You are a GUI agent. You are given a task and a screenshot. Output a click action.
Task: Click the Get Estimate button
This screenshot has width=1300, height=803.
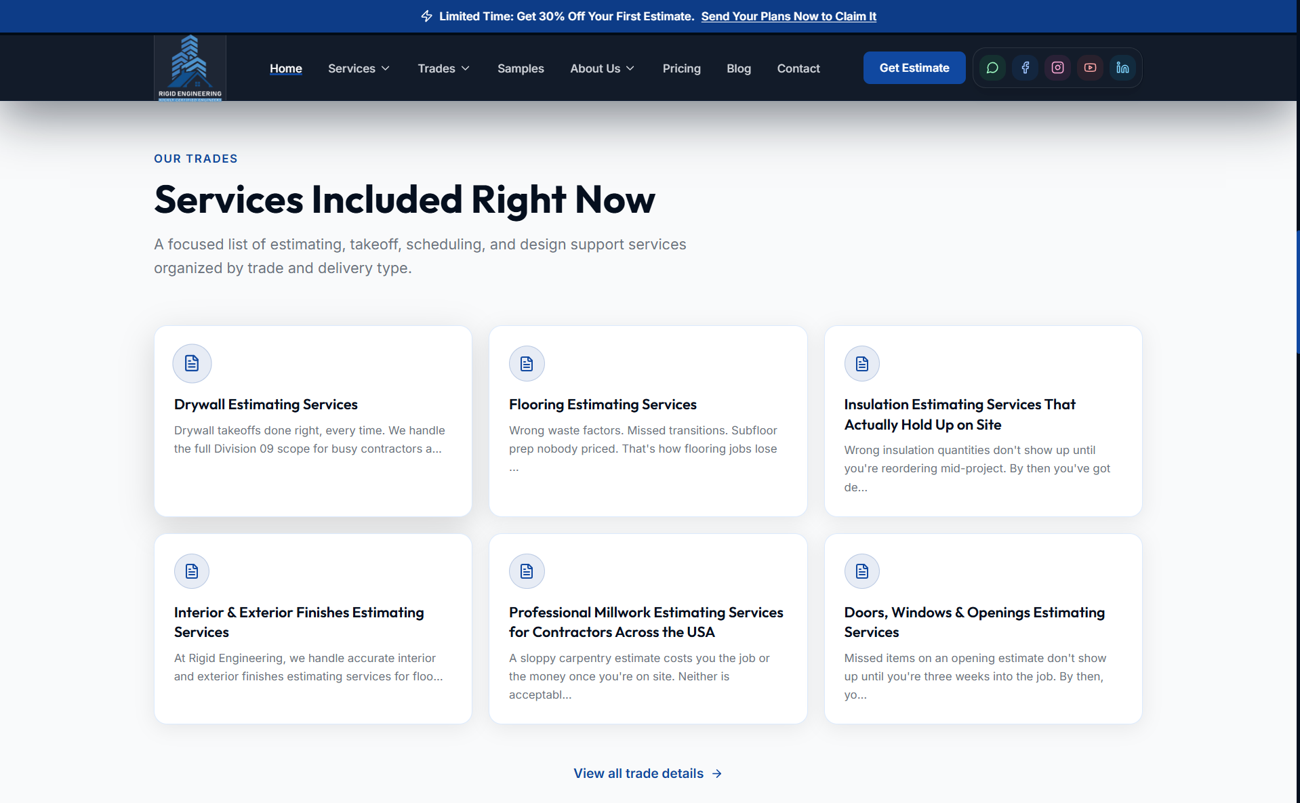pyautogui.click(x=914, y=68)
